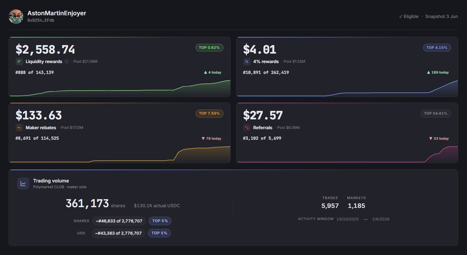Click the 5,957 trades count
Image resolution: width=467 pixels, height=255 pixels.
click(x=330, y=206)
